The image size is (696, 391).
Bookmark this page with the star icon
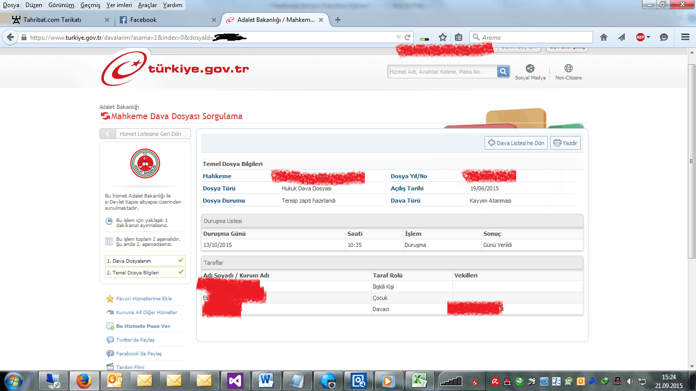[x=443, y=37]
